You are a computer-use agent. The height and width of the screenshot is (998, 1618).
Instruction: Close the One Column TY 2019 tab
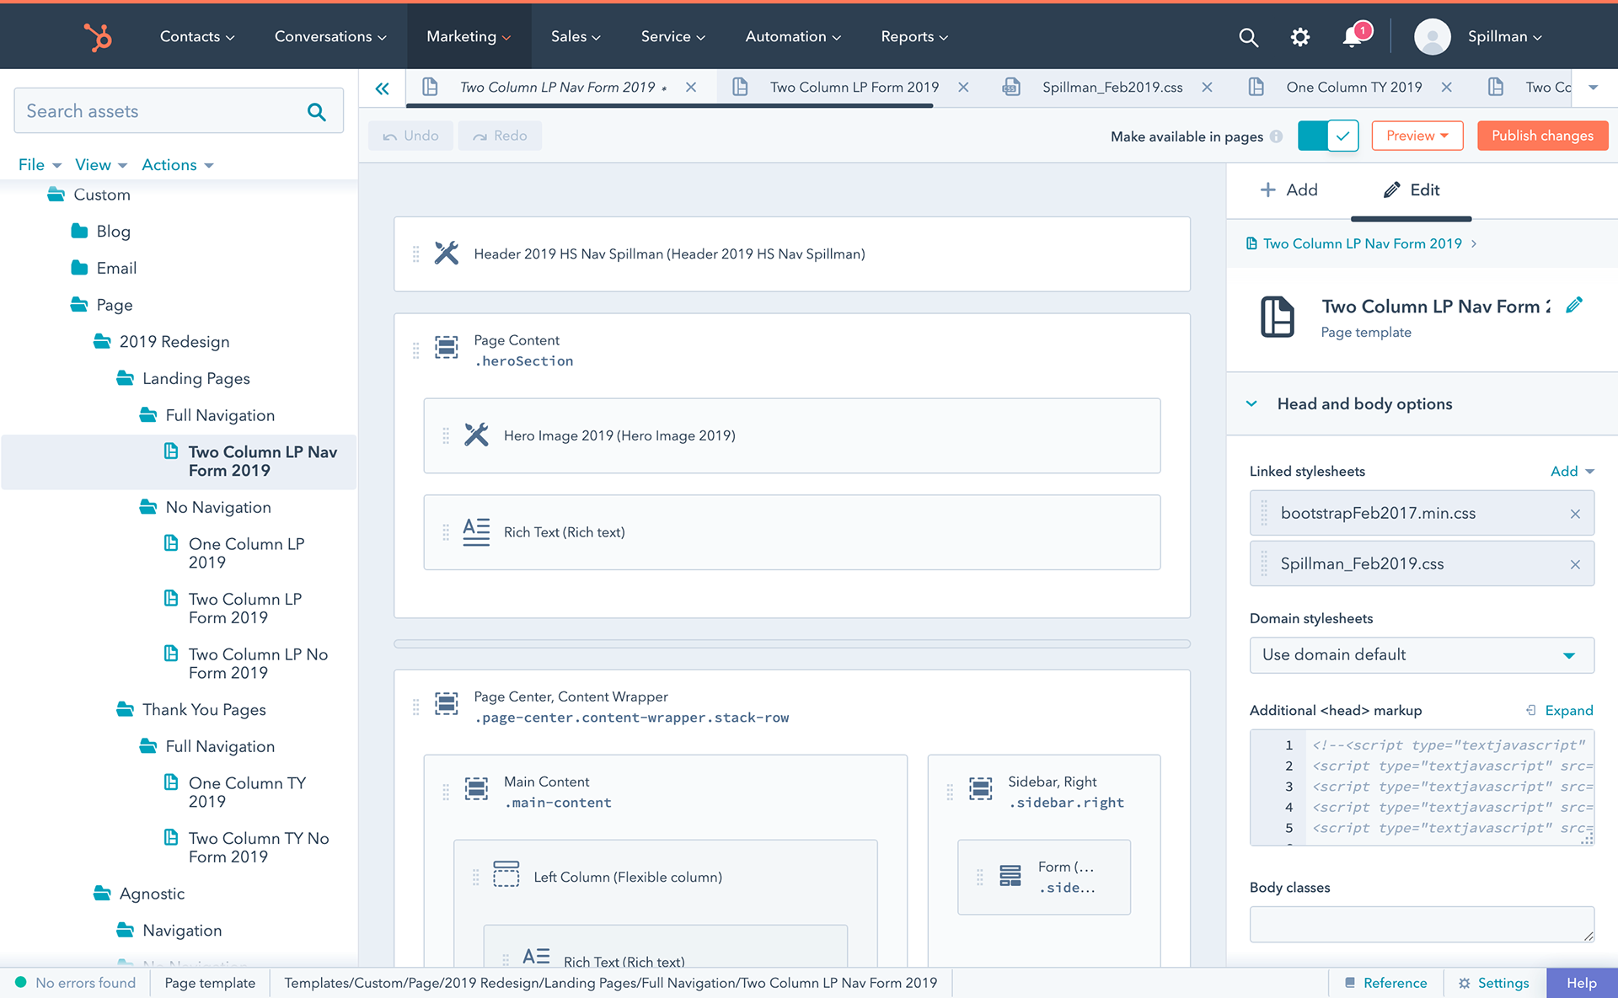click(1446, 88)
